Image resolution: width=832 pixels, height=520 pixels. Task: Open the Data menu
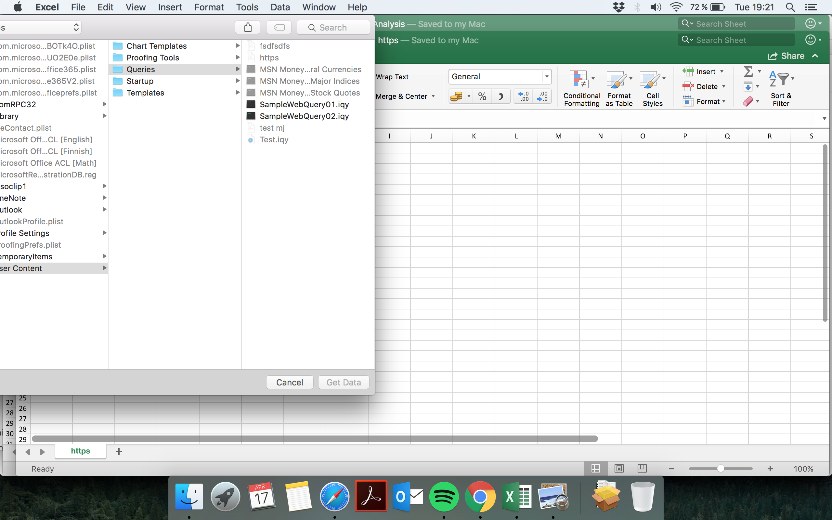(x=280, y=7)
